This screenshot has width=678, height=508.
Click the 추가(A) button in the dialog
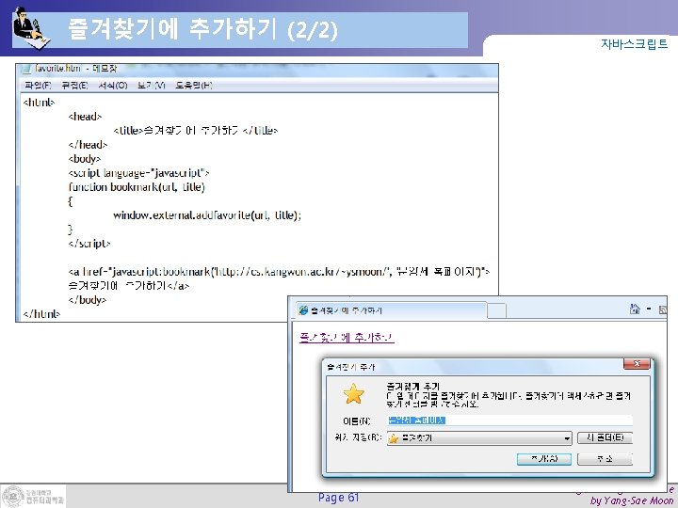[544, 459]
